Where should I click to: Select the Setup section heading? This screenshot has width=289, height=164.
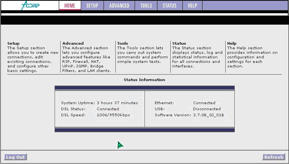(13, 44)
